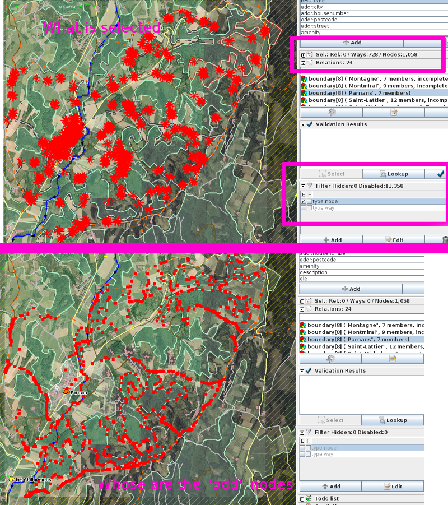Viewport: 448px width, 505px height.
Task: Click the Select button, lower screenshot
Action: (x=330, y=420)
